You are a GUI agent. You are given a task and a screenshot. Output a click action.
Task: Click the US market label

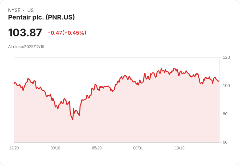coord(31,10)
